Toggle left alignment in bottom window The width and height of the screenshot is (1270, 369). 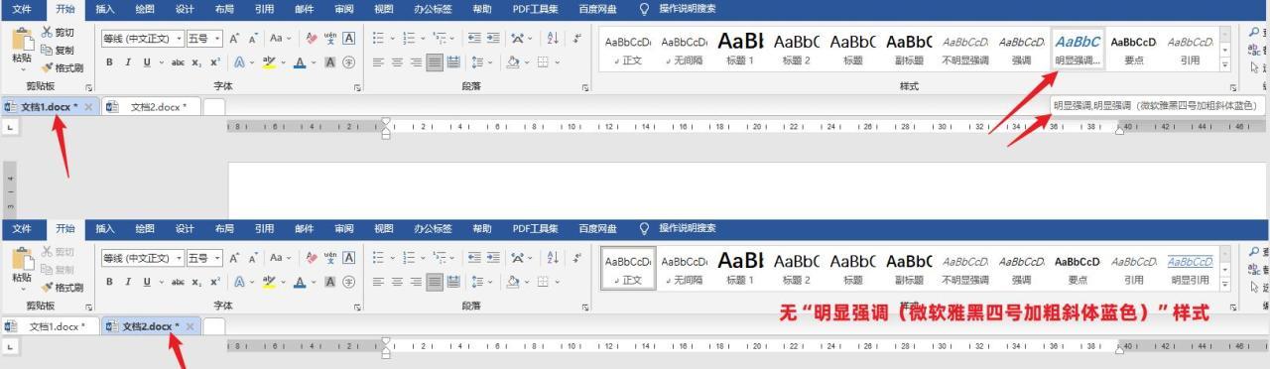point(378,282)
